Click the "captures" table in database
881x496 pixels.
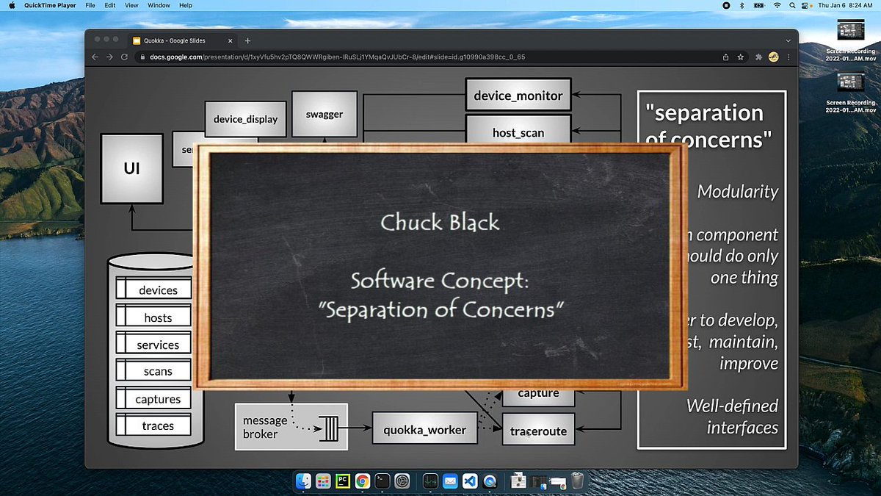[153, 399]
